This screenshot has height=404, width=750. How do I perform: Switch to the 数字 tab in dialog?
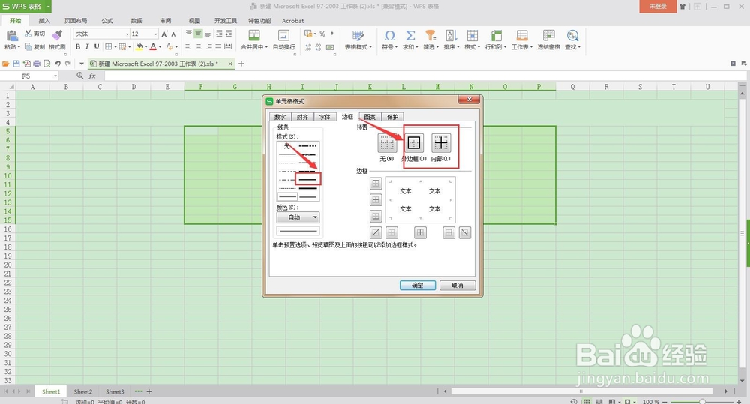280,117
